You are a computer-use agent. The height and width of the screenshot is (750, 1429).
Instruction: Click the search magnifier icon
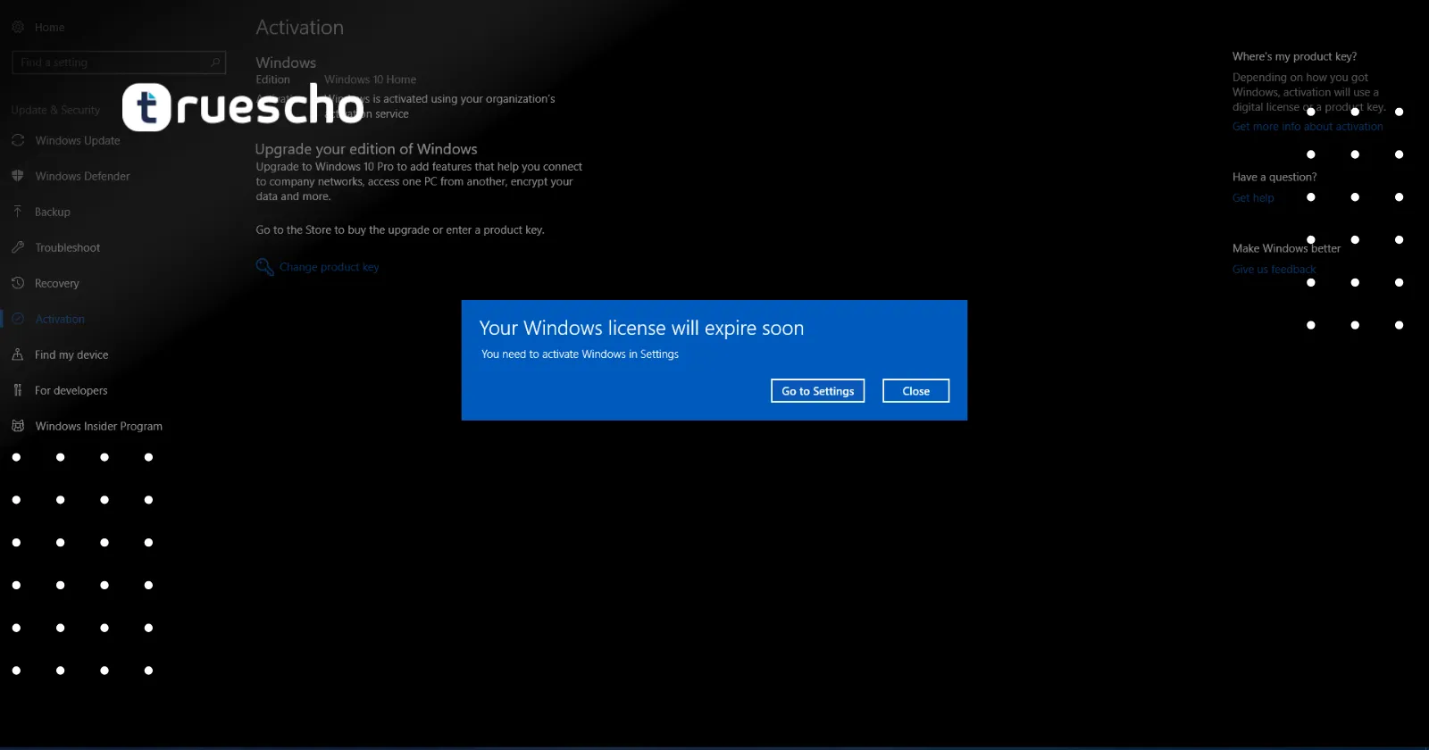click(215, 62)
